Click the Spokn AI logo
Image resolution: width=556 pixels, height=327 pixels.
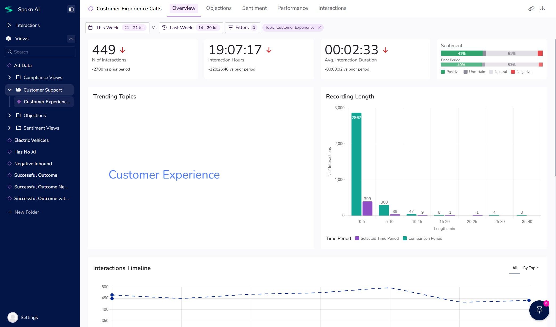pos(9,9)
